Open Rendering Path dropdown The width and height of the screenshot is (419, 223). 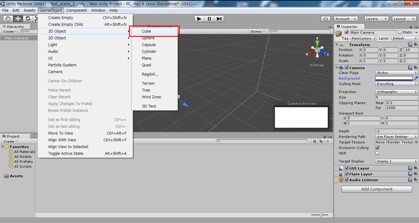click(x=396, y=137)
